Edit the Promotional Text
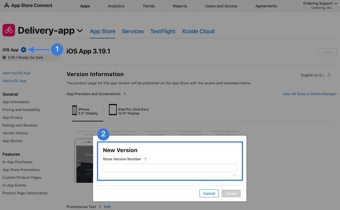Screen dimensions: 340x210 107,207
